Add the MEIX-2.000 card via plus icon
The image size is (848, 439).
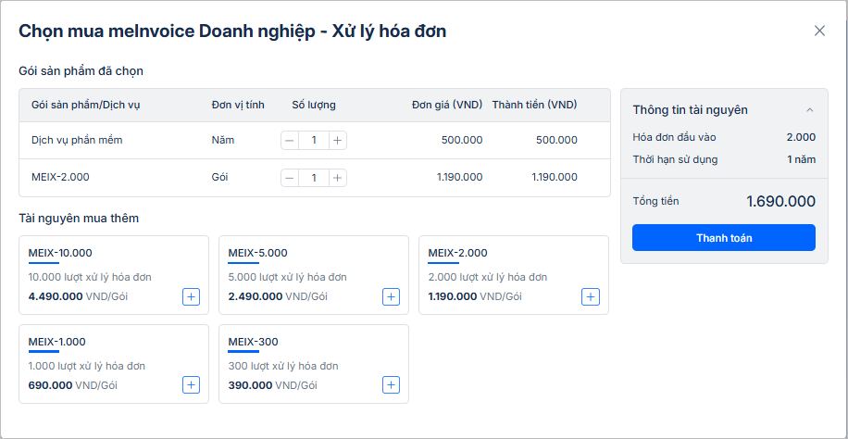[x=591, y=296]
